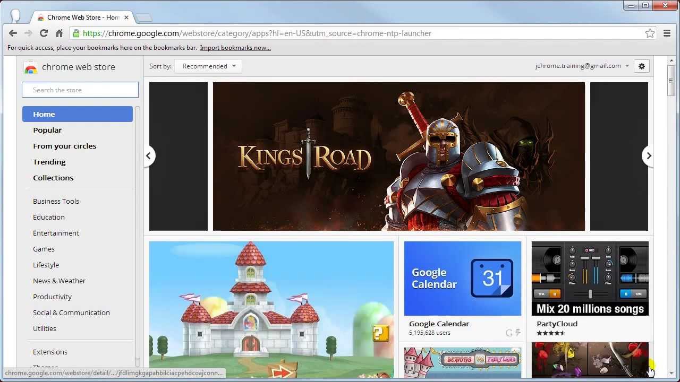Image resolution: width=680 pixels, height=382 pixels.
Task: Open the browser home page icon
Action: pyautogui.click(x=59, y=33)
